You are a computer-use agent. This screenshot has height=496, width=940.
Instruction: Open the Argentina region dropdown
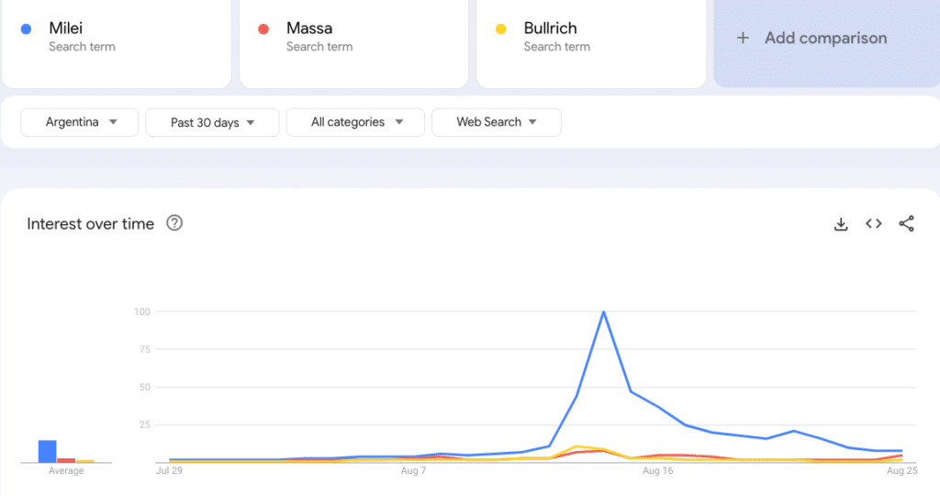(81, 122)
